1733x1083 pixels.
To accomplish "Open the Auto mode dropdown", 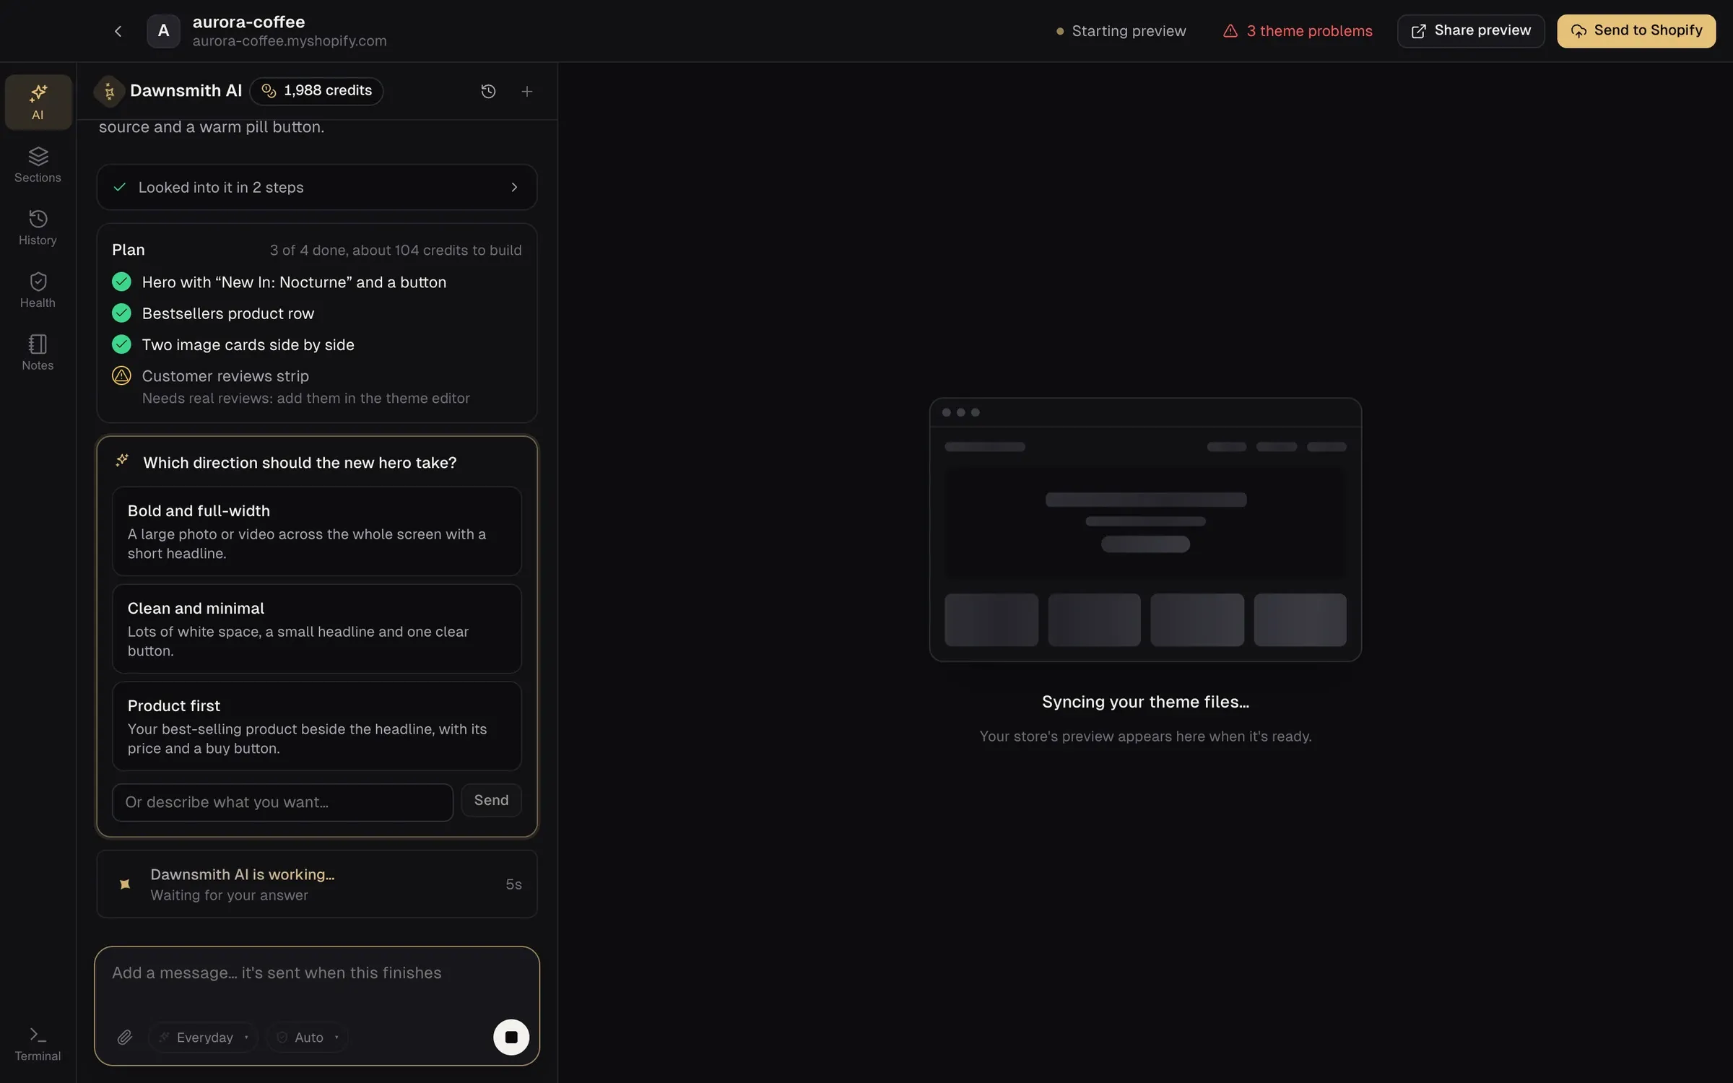I will coord(307,1038).
